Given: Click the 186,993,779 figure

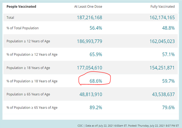Looking at the screenshot, I should 89,41.
